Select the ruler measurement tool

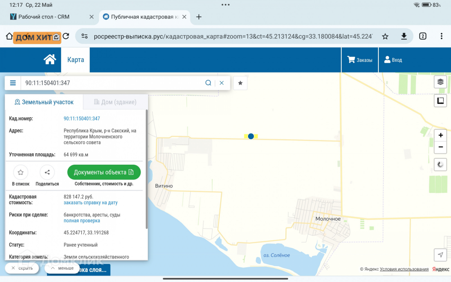pyautogui.click(x=440, y=100)
